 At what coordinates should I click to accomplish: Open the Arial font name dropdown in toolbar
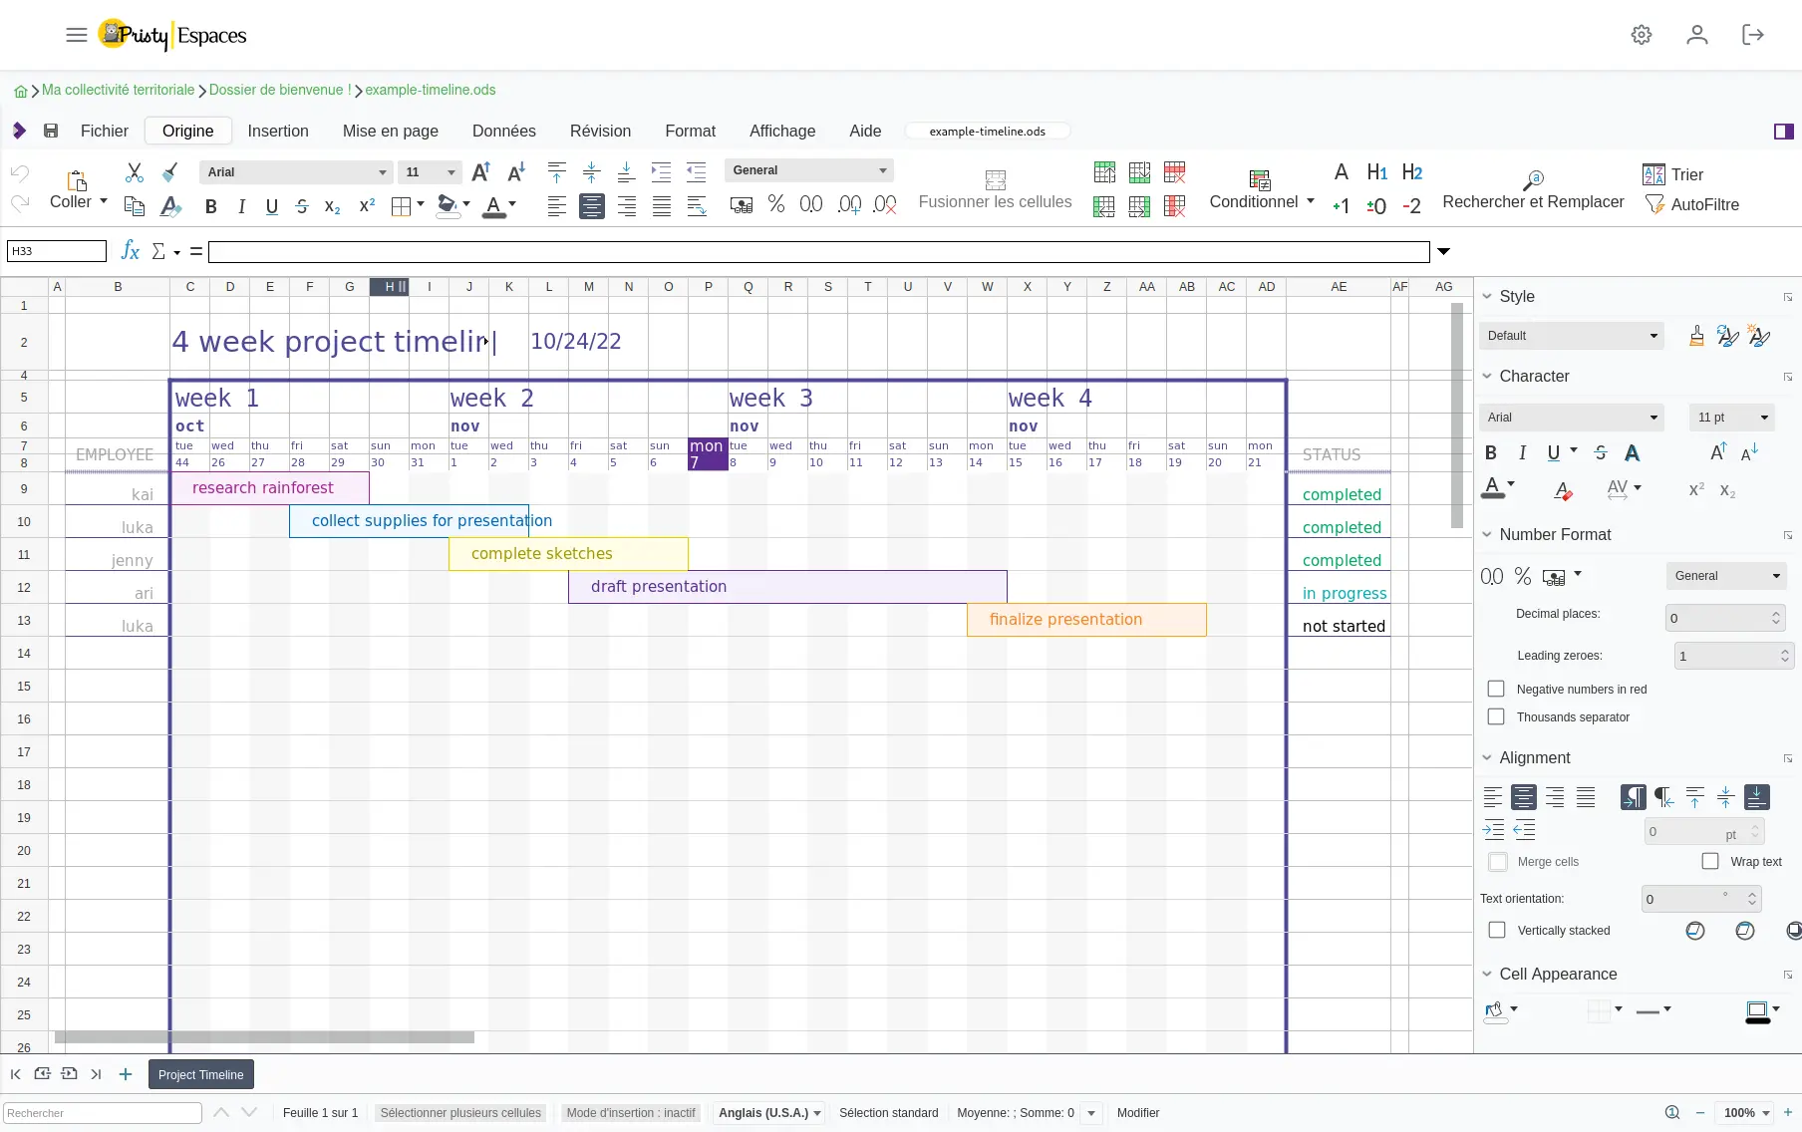pos(296,172)
